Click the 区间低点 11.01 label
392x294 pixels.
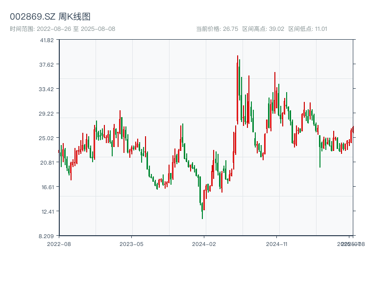(307, 29)
